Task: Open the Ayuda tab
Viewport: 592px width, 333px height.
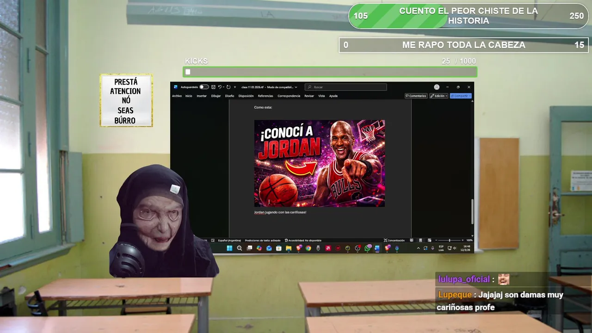Action: (333, 96)
